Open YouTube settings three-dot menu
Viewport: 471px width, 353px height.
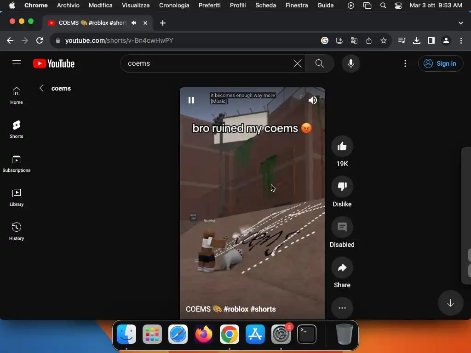(405, 63)
